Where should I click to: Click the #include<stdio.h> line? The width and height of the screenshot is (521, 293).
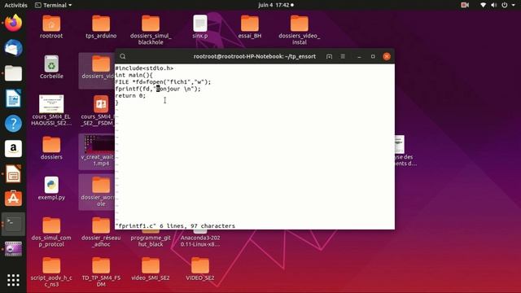pyautogui.click(x=144, y=68)
